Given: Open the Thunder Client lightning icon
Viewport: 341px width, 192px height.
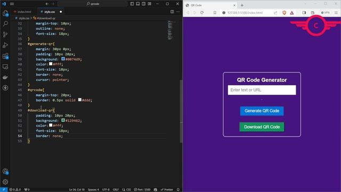Looking at the screenshot, I should click(5, 88).
